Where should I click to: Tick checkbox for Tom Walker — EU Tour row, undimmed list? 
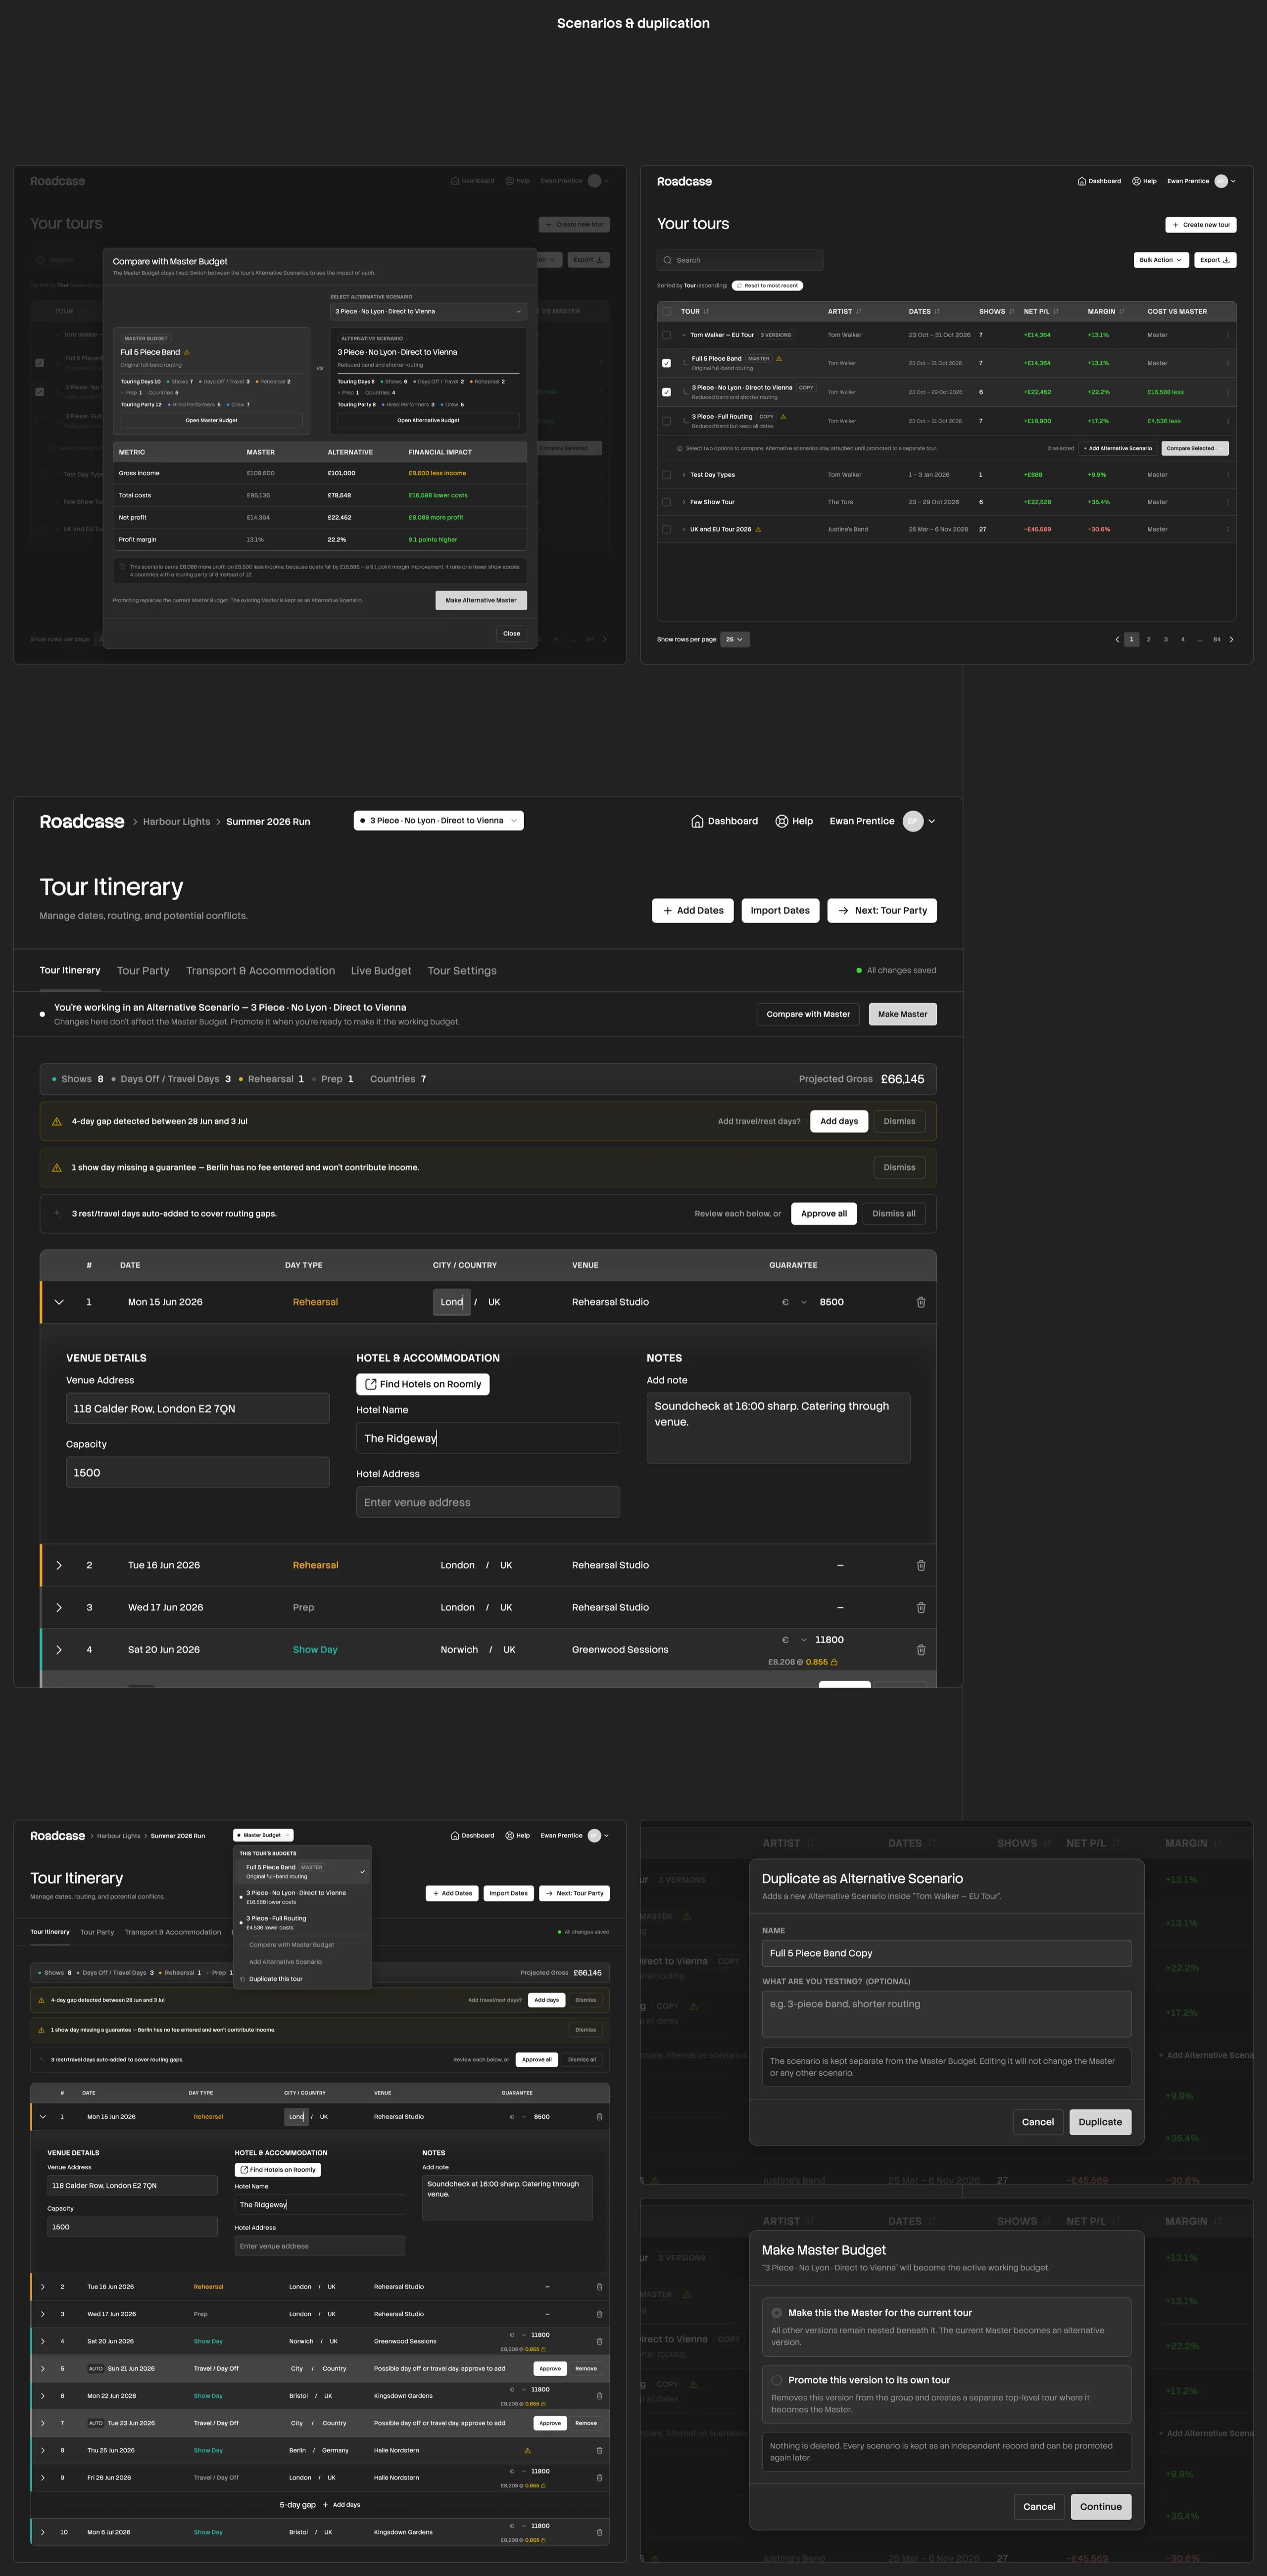click(667, 335)
